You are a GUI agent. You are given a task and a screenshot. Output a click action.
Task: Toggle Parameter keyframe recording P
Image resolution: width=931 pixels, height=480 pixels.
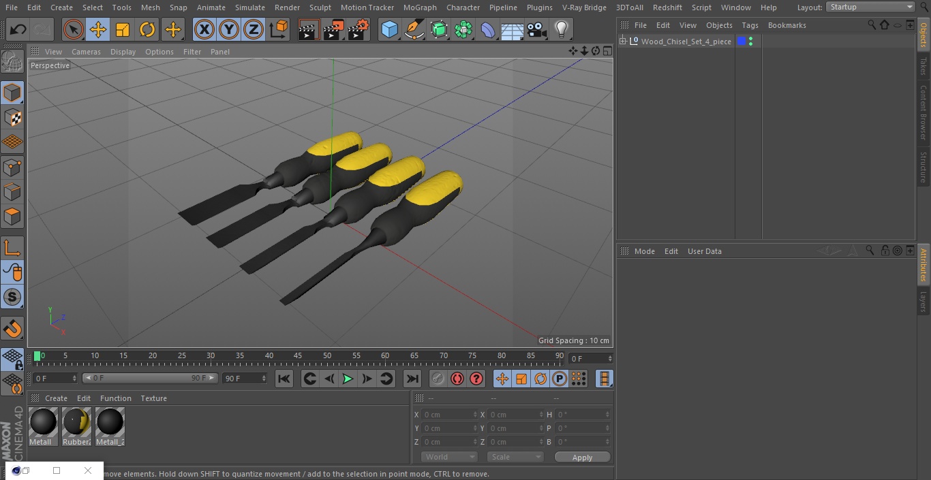[x=560, y=379]
